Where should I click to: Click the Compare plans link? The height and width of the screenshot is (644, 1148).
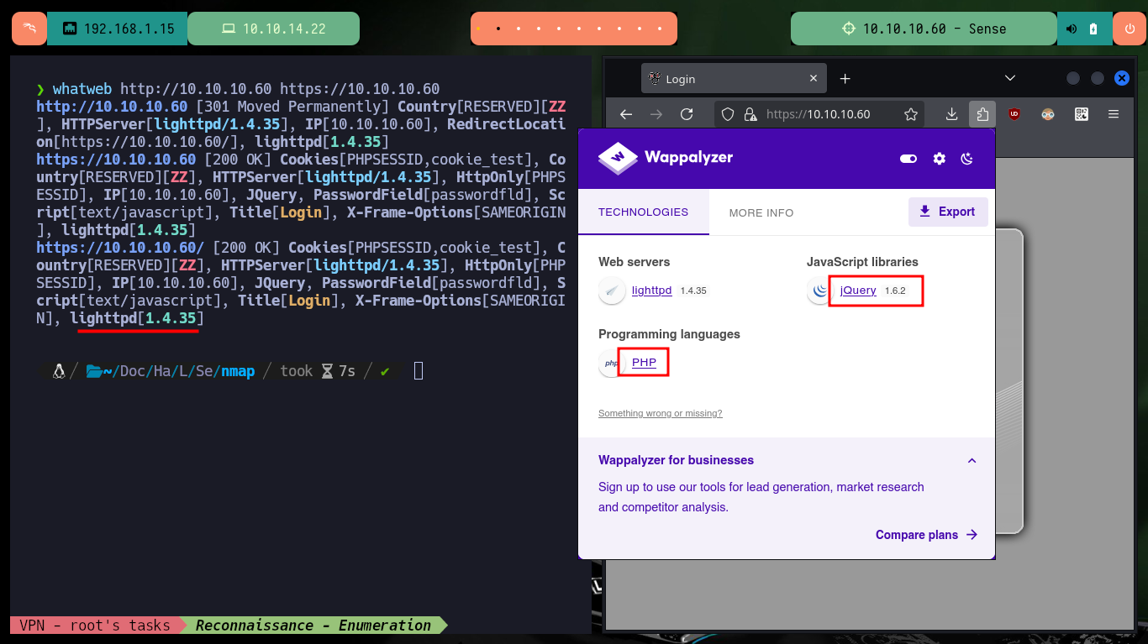click(x=927, y=535)
